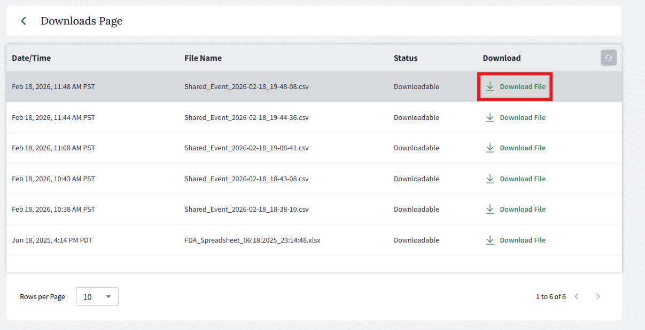Select the FDA_Spreadsheet file name cell
Screen dimensions: 645x330
pyautogui.click(x=252, y=240)
